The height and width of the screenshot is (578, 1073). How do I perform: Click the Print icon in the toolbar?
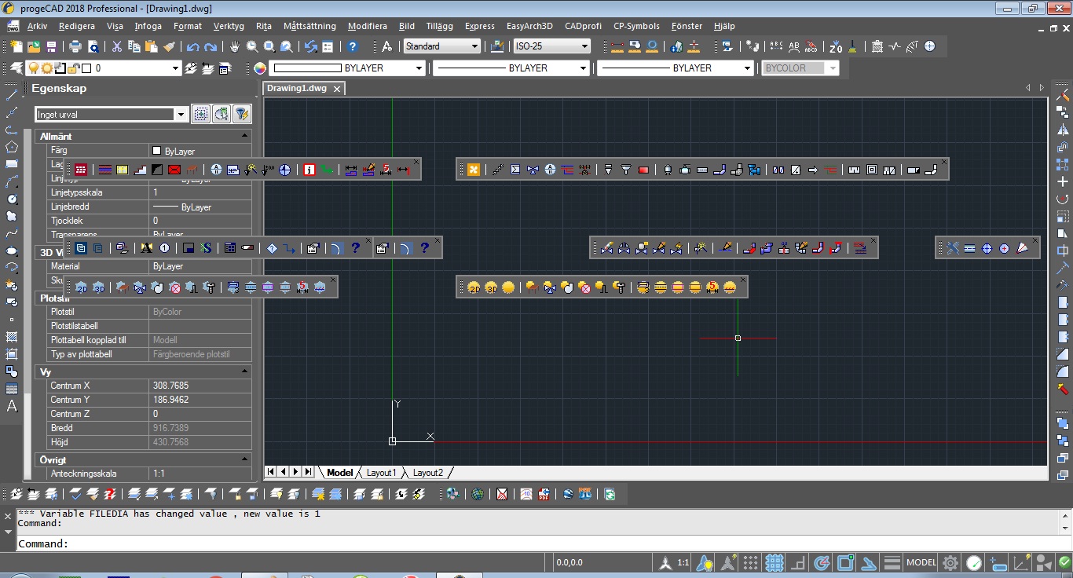pyautogui.click(x=76, y=46)
